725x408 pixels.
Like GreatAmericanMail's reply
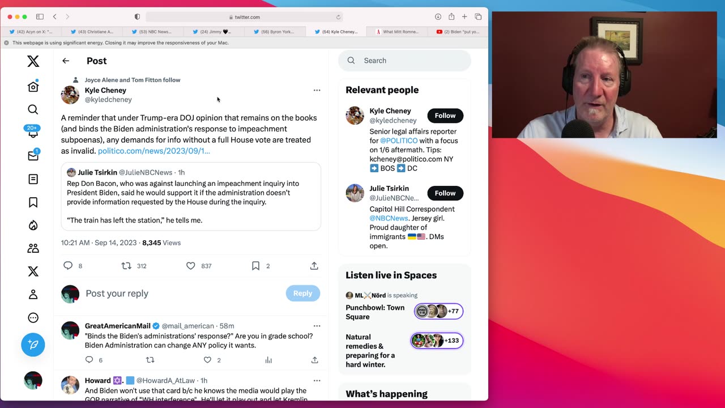click(x=207, y=360)
